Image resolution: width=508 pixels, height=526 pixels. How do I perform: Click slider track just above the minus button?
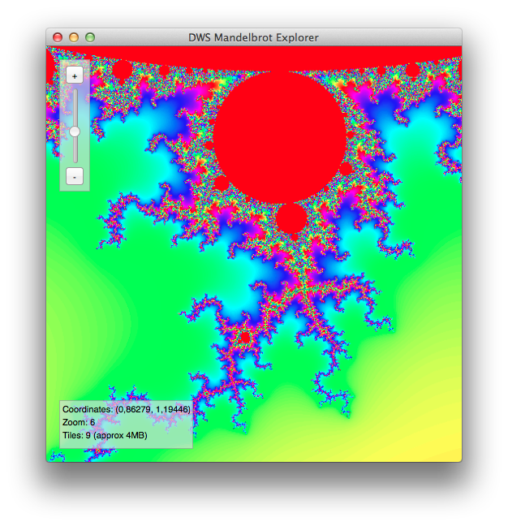tap(75, 156)
